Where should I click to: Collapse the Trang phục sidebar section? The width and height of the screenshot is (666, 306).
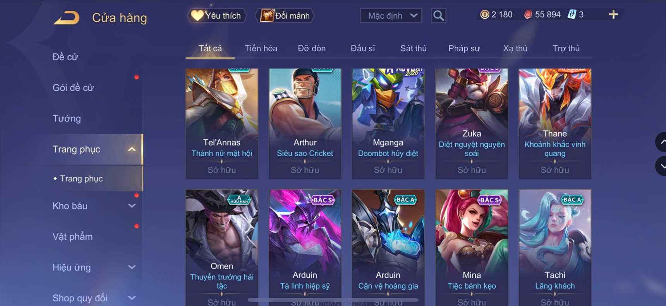pyautogui.click(x=132, y=149)
